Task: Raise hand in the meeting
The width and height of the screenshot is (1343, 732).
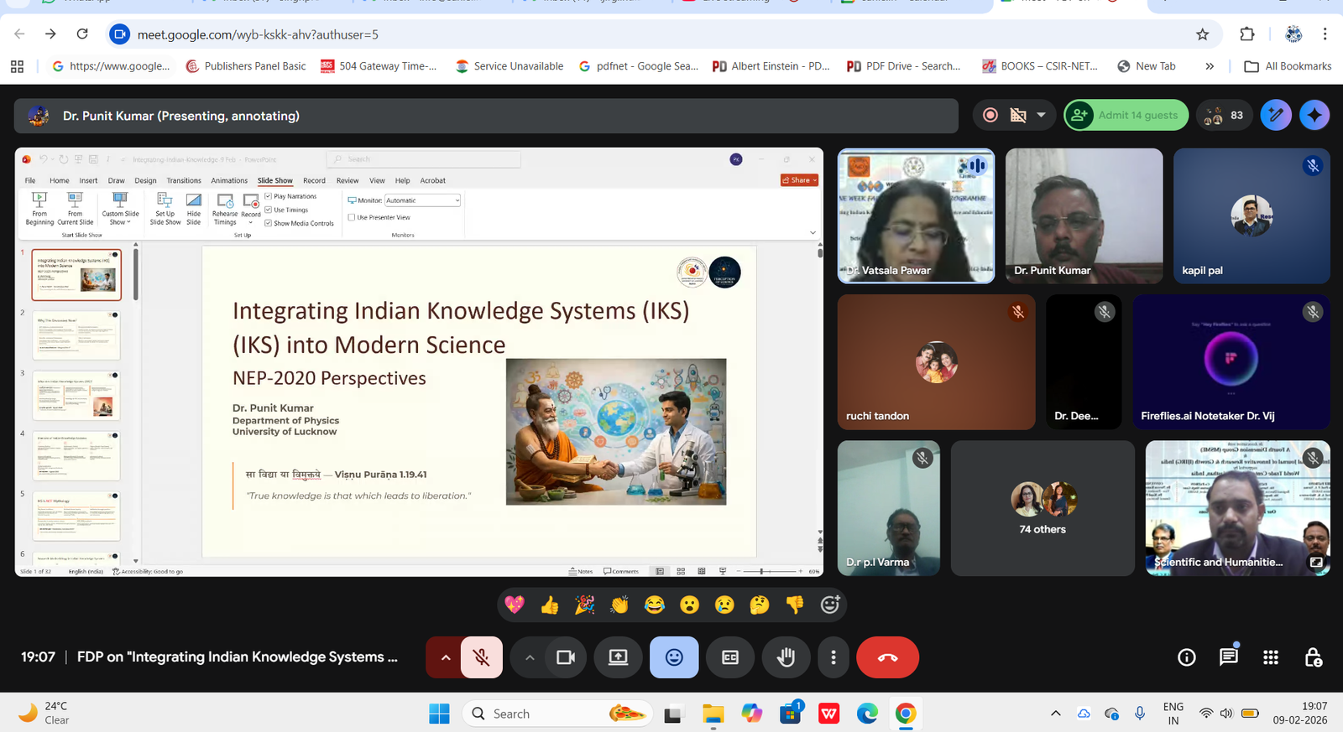Action: [786, 657]
